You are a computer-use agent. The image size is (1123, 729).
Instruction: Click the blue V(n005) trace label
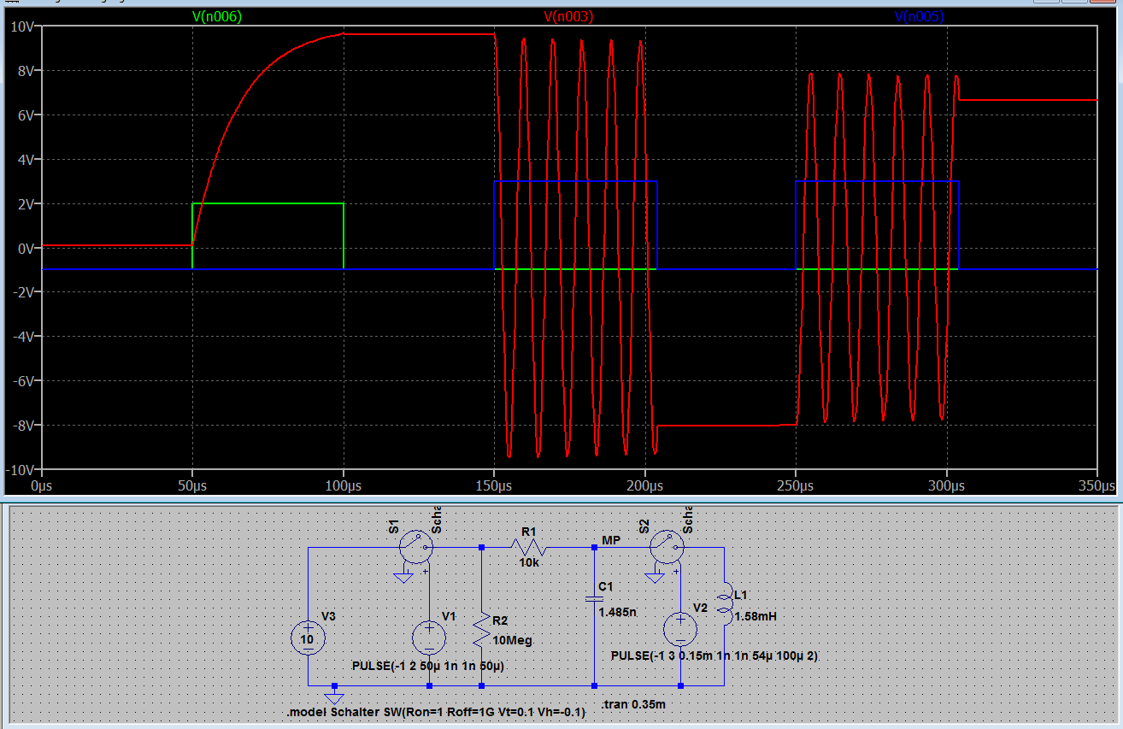(x=919, y=16)
